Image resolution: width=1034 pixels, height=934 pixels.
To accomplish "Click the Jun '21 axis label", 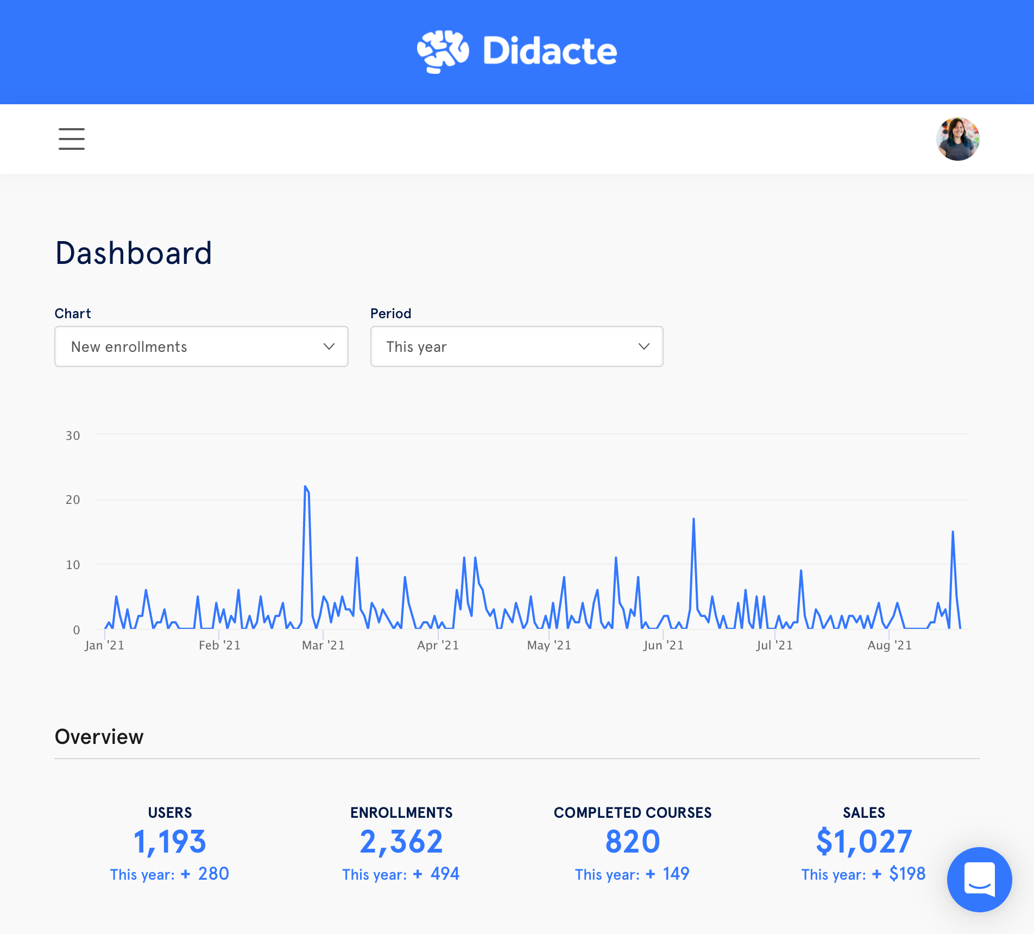I will pos(663,645).
